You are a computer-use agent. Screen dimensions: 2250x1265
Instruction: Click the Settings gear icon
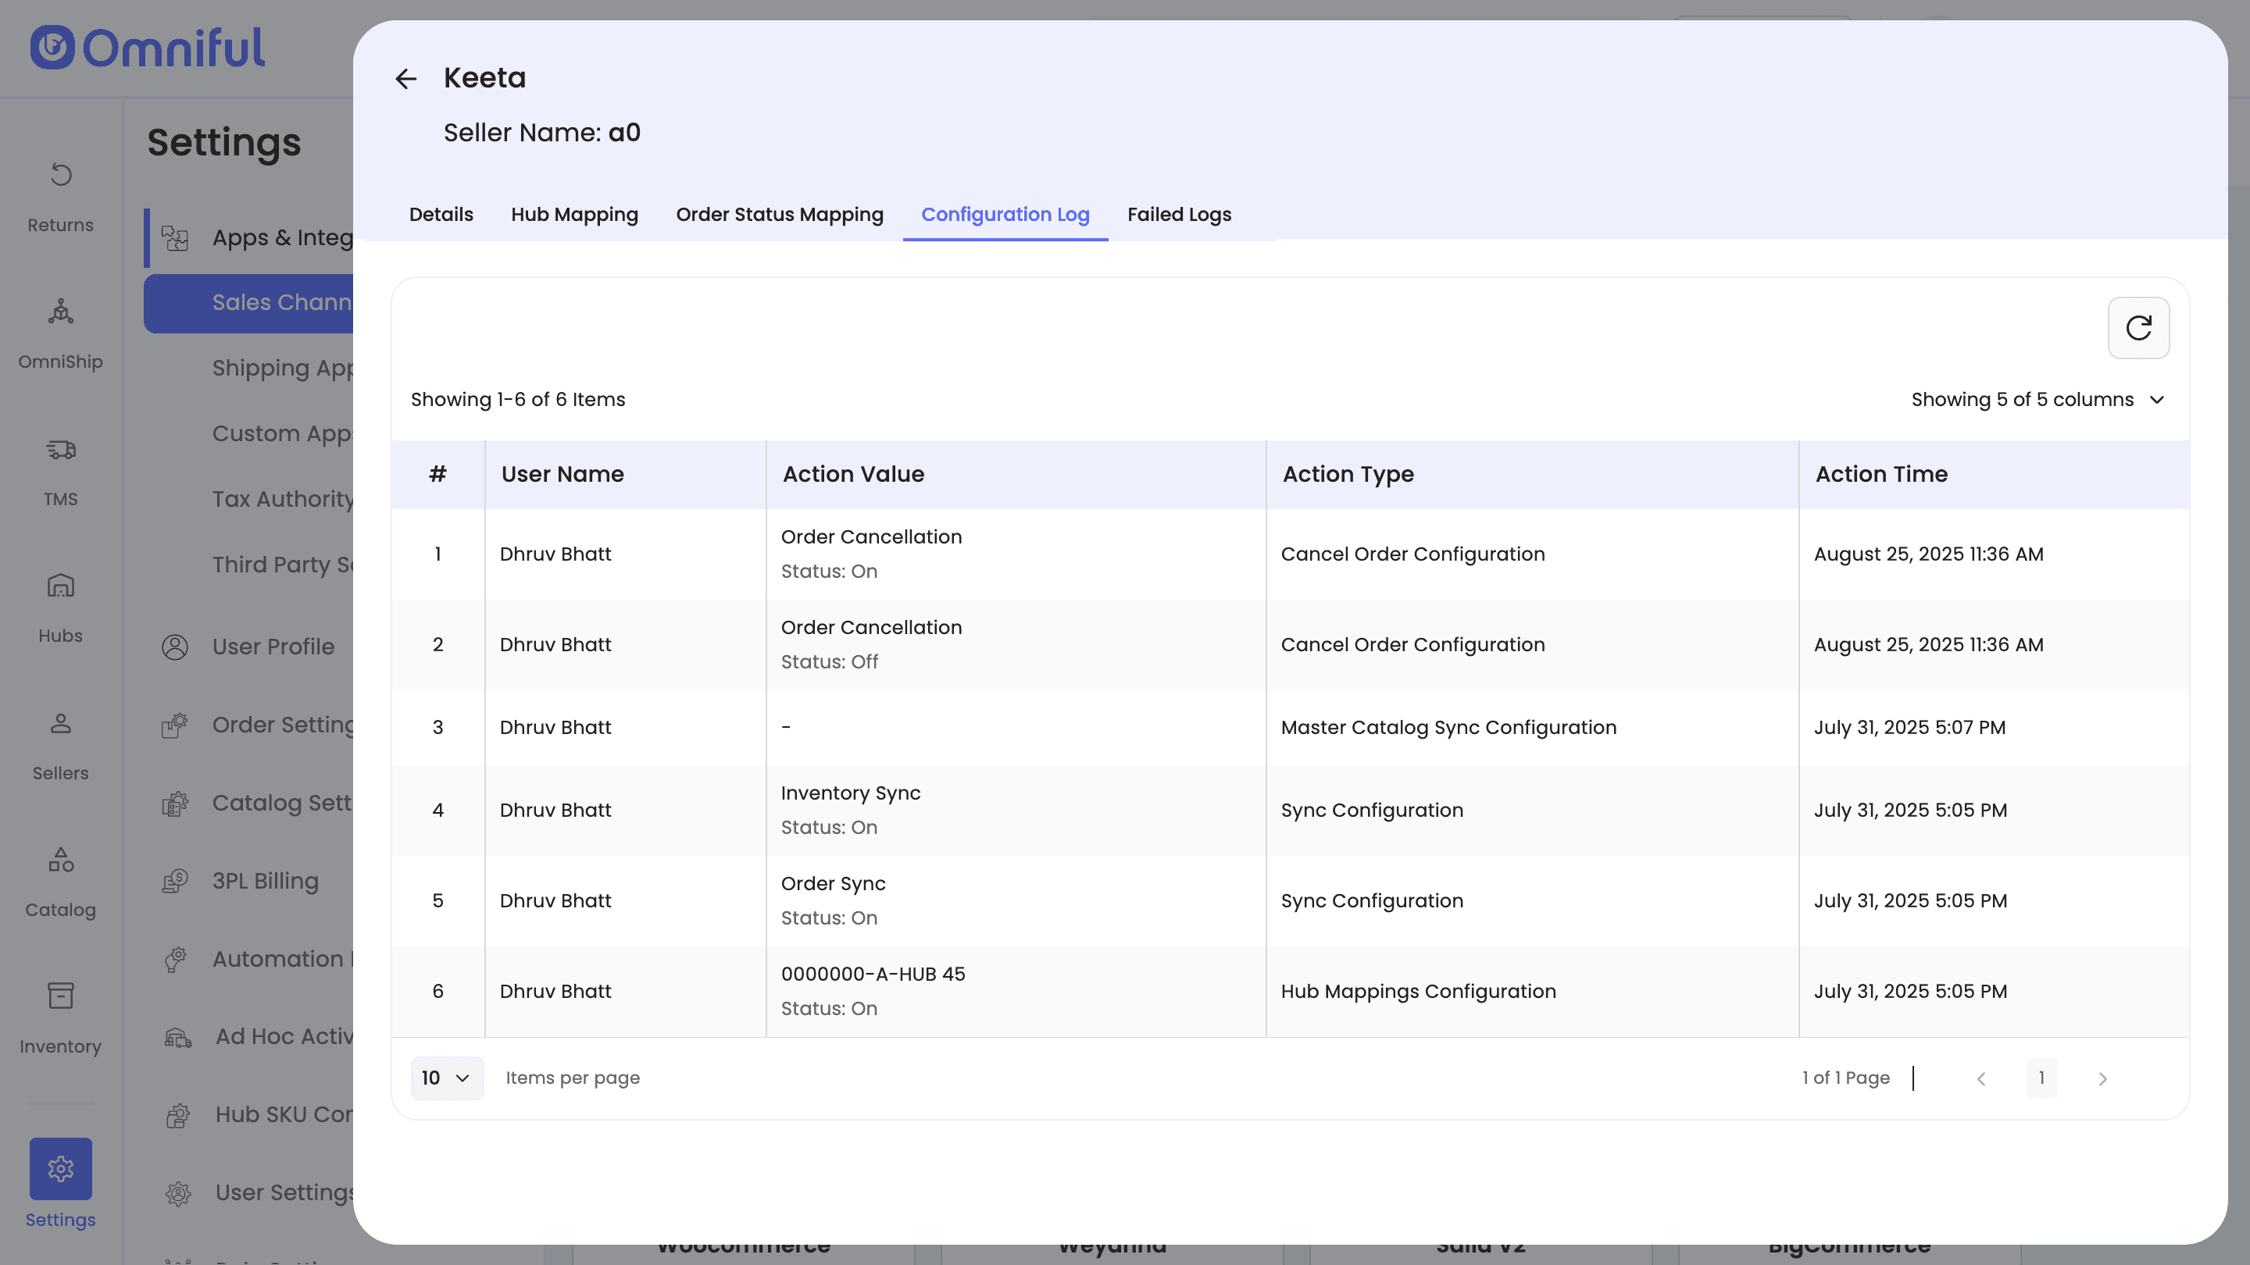pos(60,1168)
